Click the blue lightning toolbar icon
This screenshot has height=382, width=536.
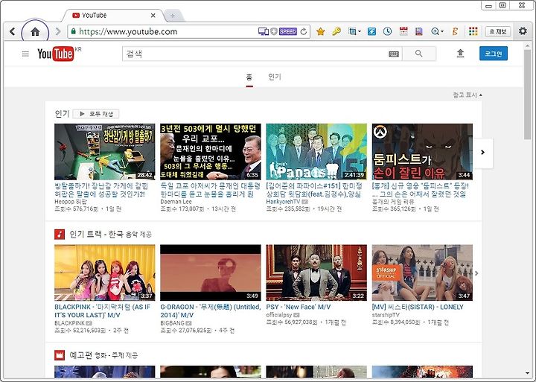pyautogui.click(x=371, y=31)
